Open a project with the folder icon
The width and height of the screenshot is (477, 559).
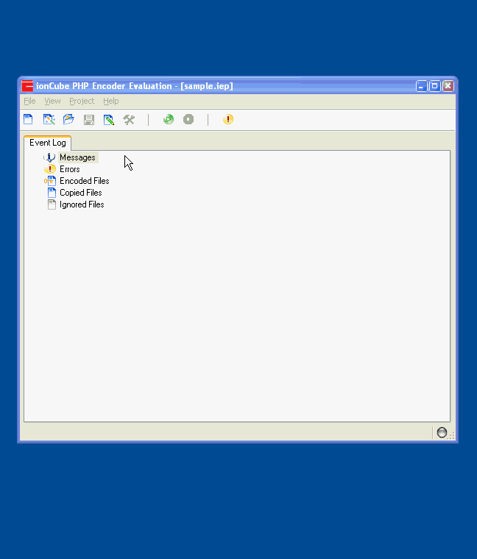coord(68,119)
